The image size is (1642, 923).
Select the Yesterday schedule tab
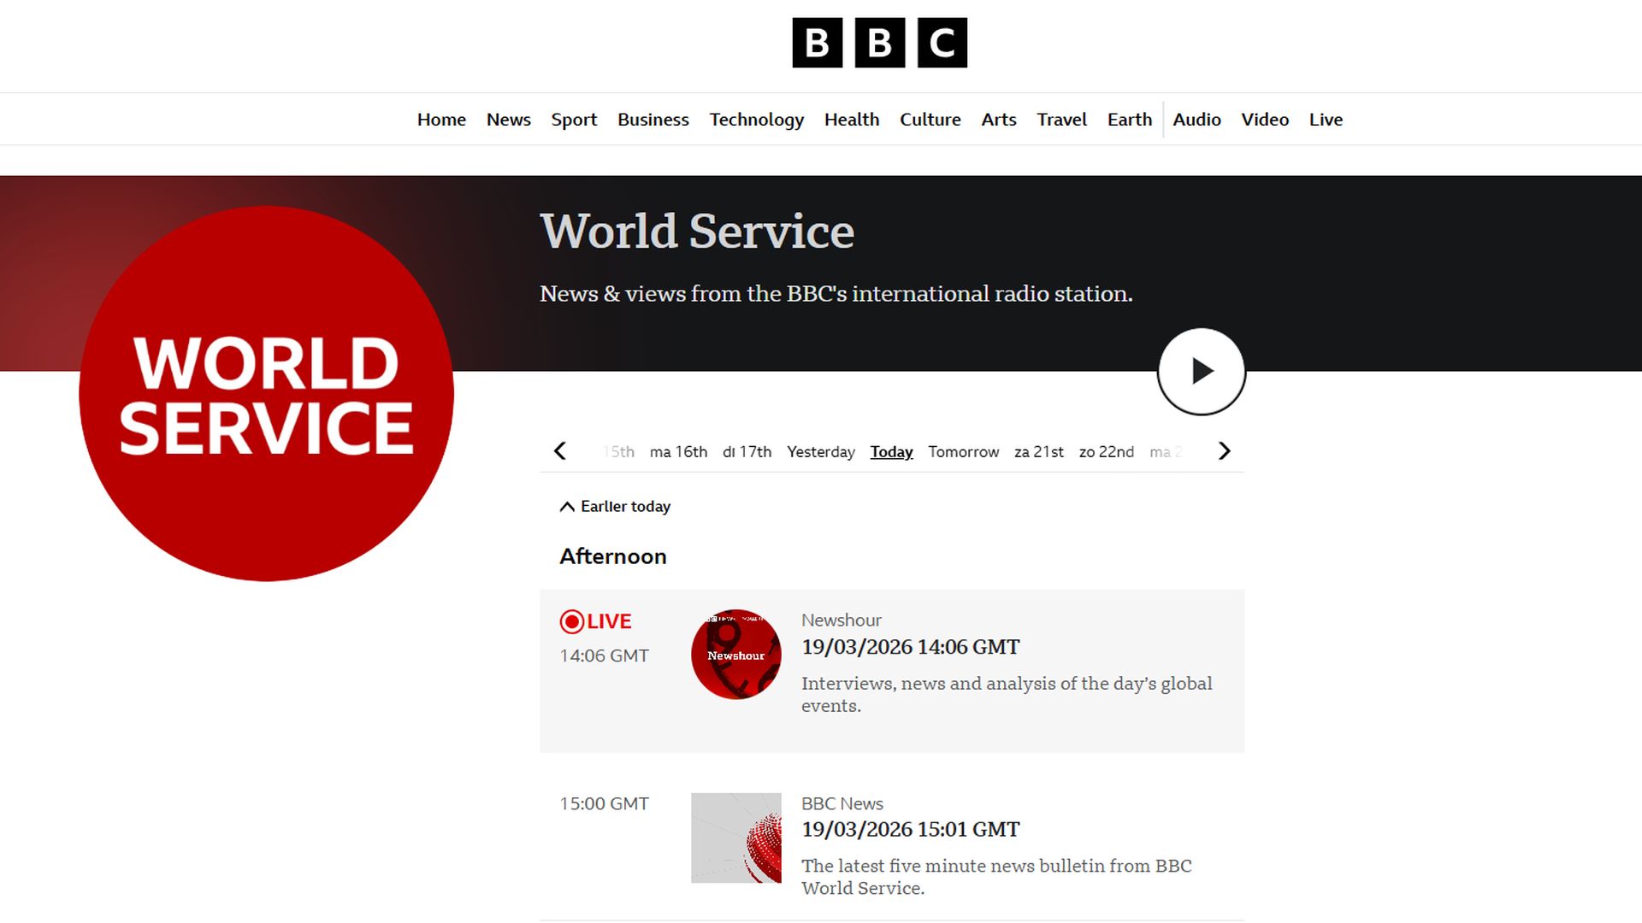820,452
